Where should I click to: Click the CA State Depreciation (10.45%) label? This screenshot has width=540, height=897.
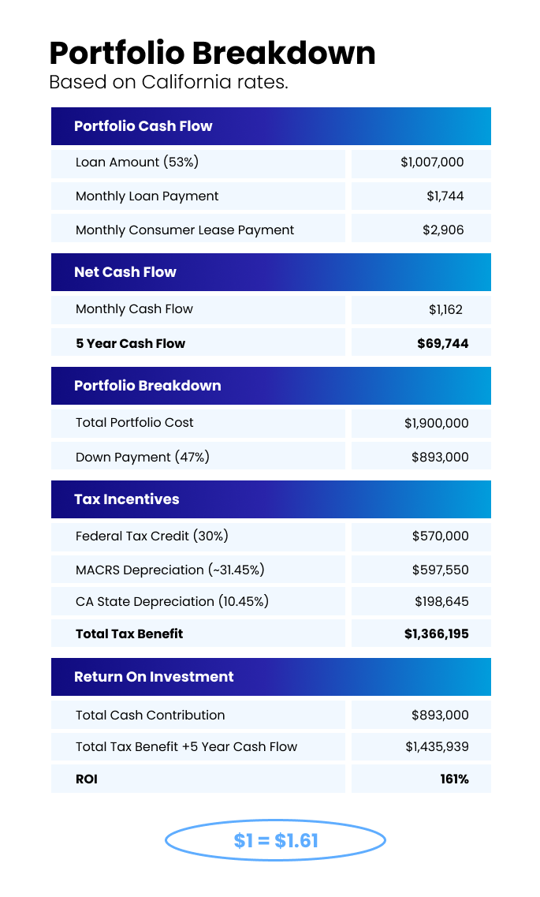click(x=173, y=601)
